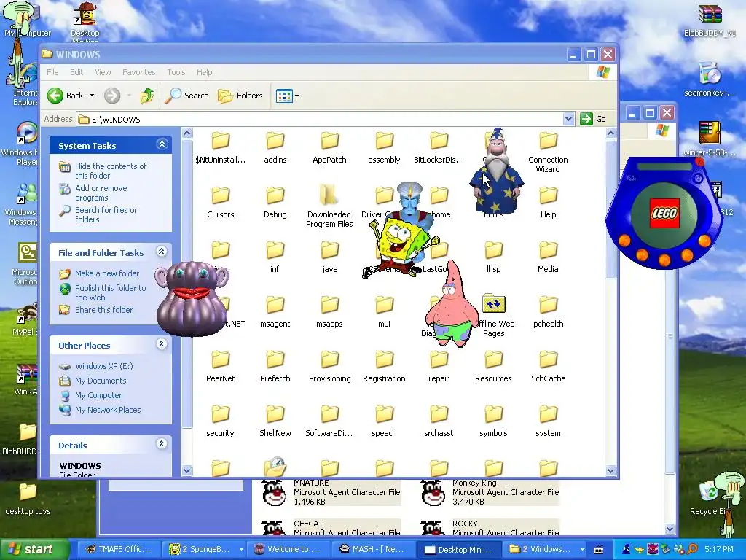Select the BitLockerDis... folder
This screenshot has width=746, height=560.
coord(439,148)
